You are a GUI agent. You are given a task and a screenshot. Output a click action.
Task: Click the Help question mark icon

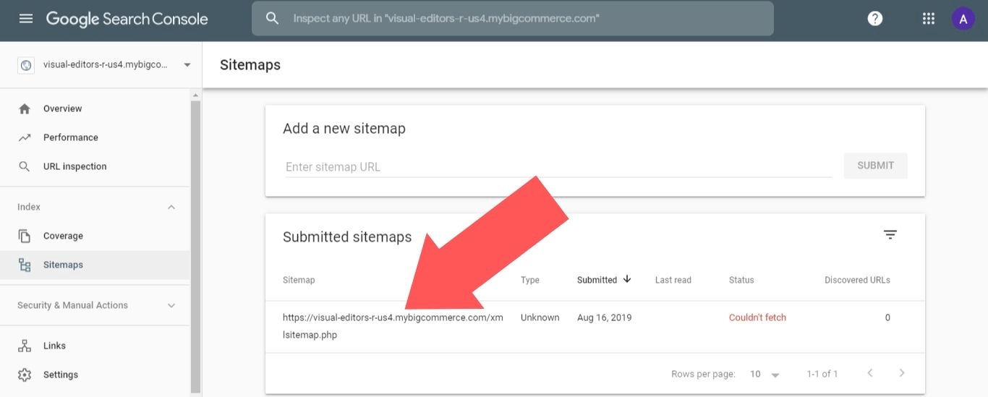[875, 19]
